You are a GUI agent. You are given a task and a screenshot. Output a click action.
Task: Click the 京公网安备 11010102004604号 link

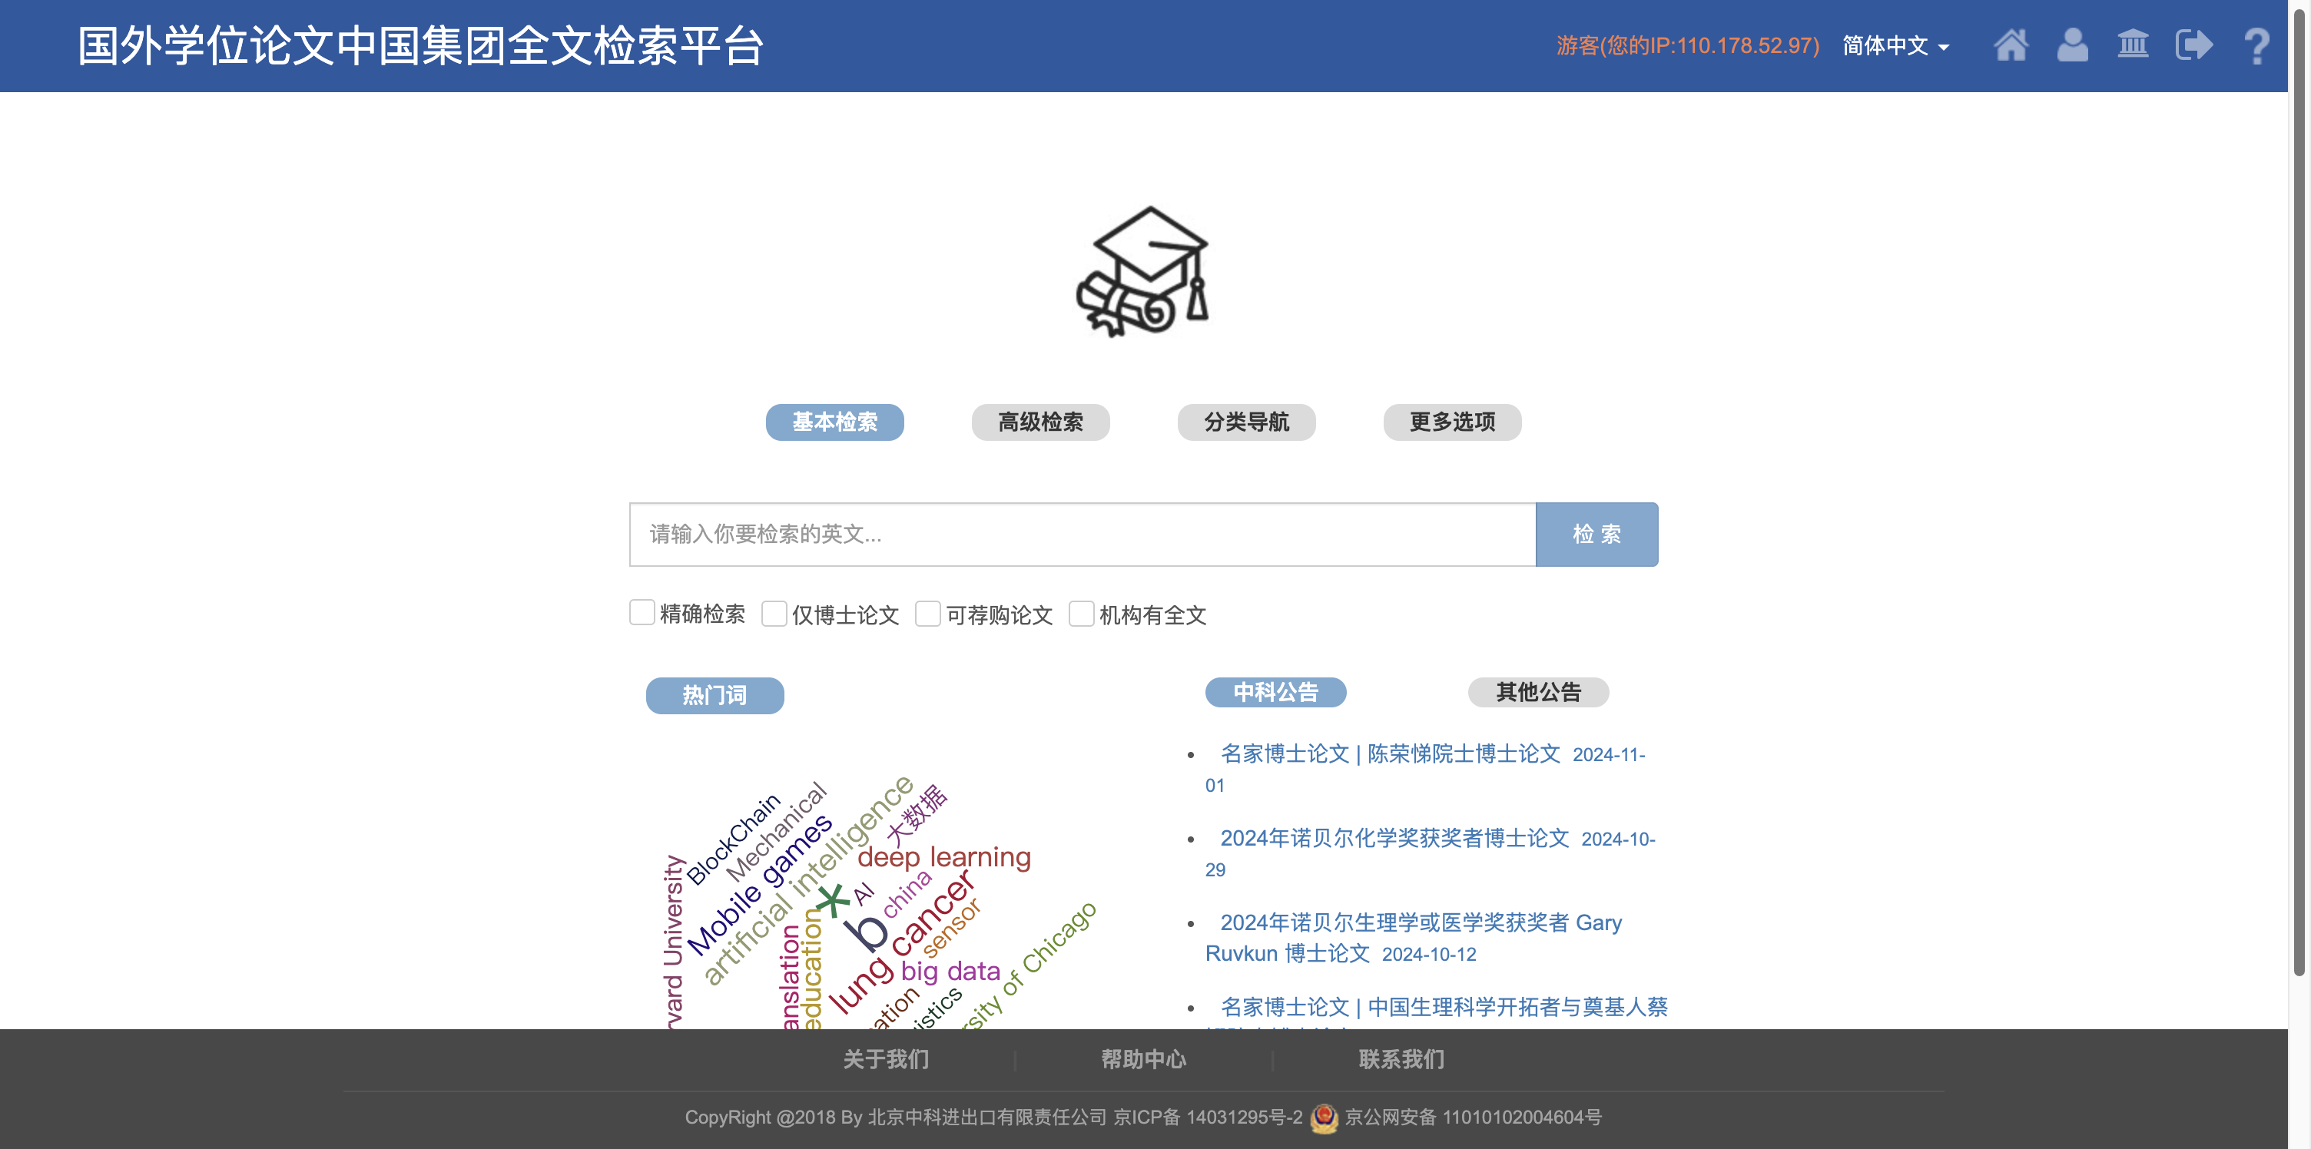click(1472, 1118)
